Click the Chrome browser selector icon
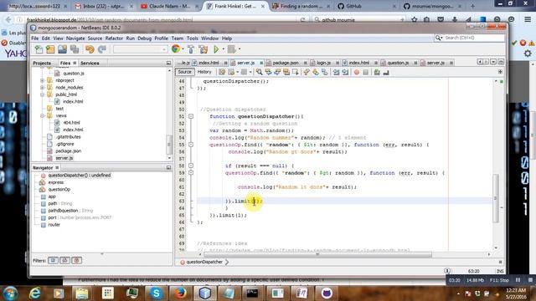The image size is (536, 301). tap(176, 49)
